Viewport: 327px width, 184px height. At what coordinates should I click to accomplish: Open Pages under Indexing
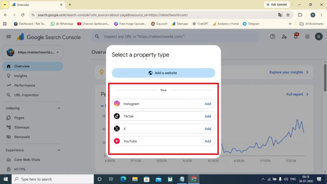(33, 118)
